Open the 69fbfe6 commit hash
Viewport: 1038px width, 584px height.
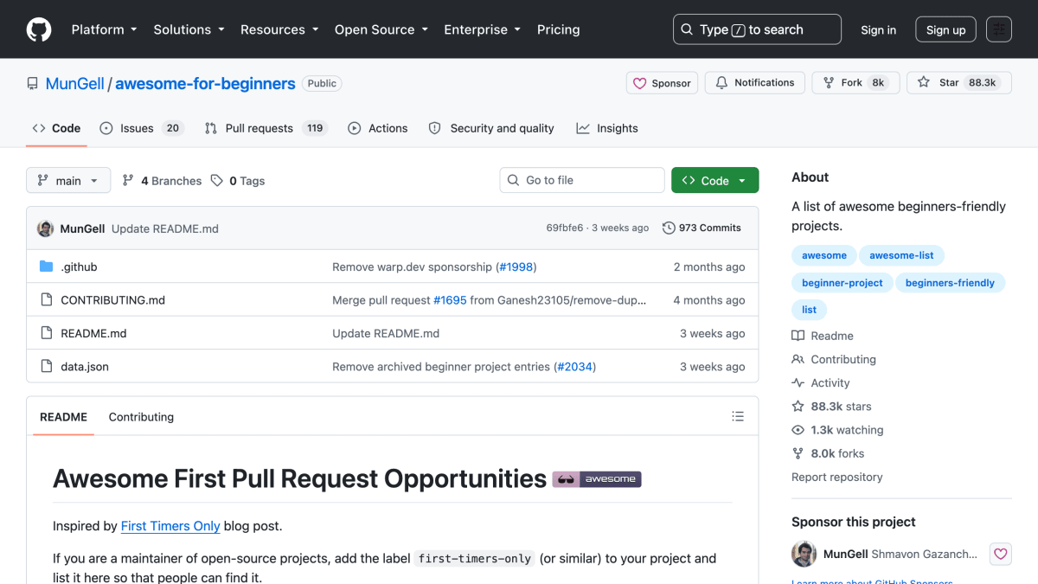click(565, 228)
